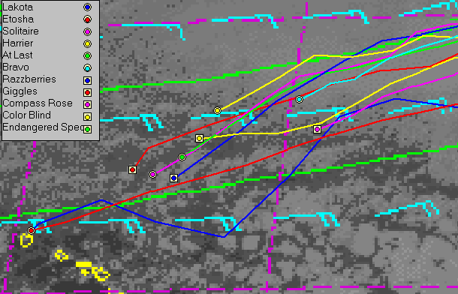Click Etosha's red circle legend icon
The image size is (458, 294).
87,19
